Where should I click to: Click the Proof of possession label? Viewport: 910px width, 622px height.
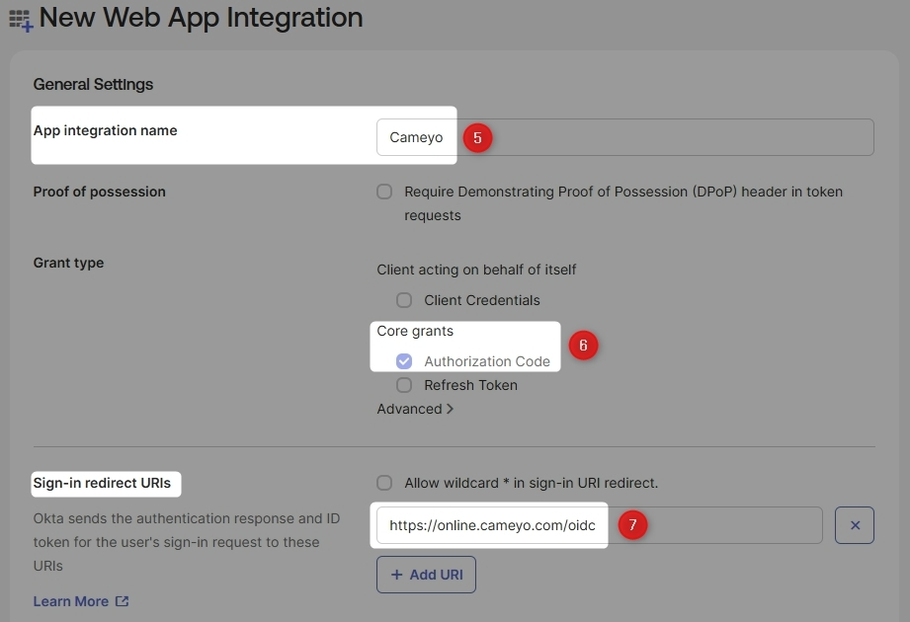(x=99, y=192)
